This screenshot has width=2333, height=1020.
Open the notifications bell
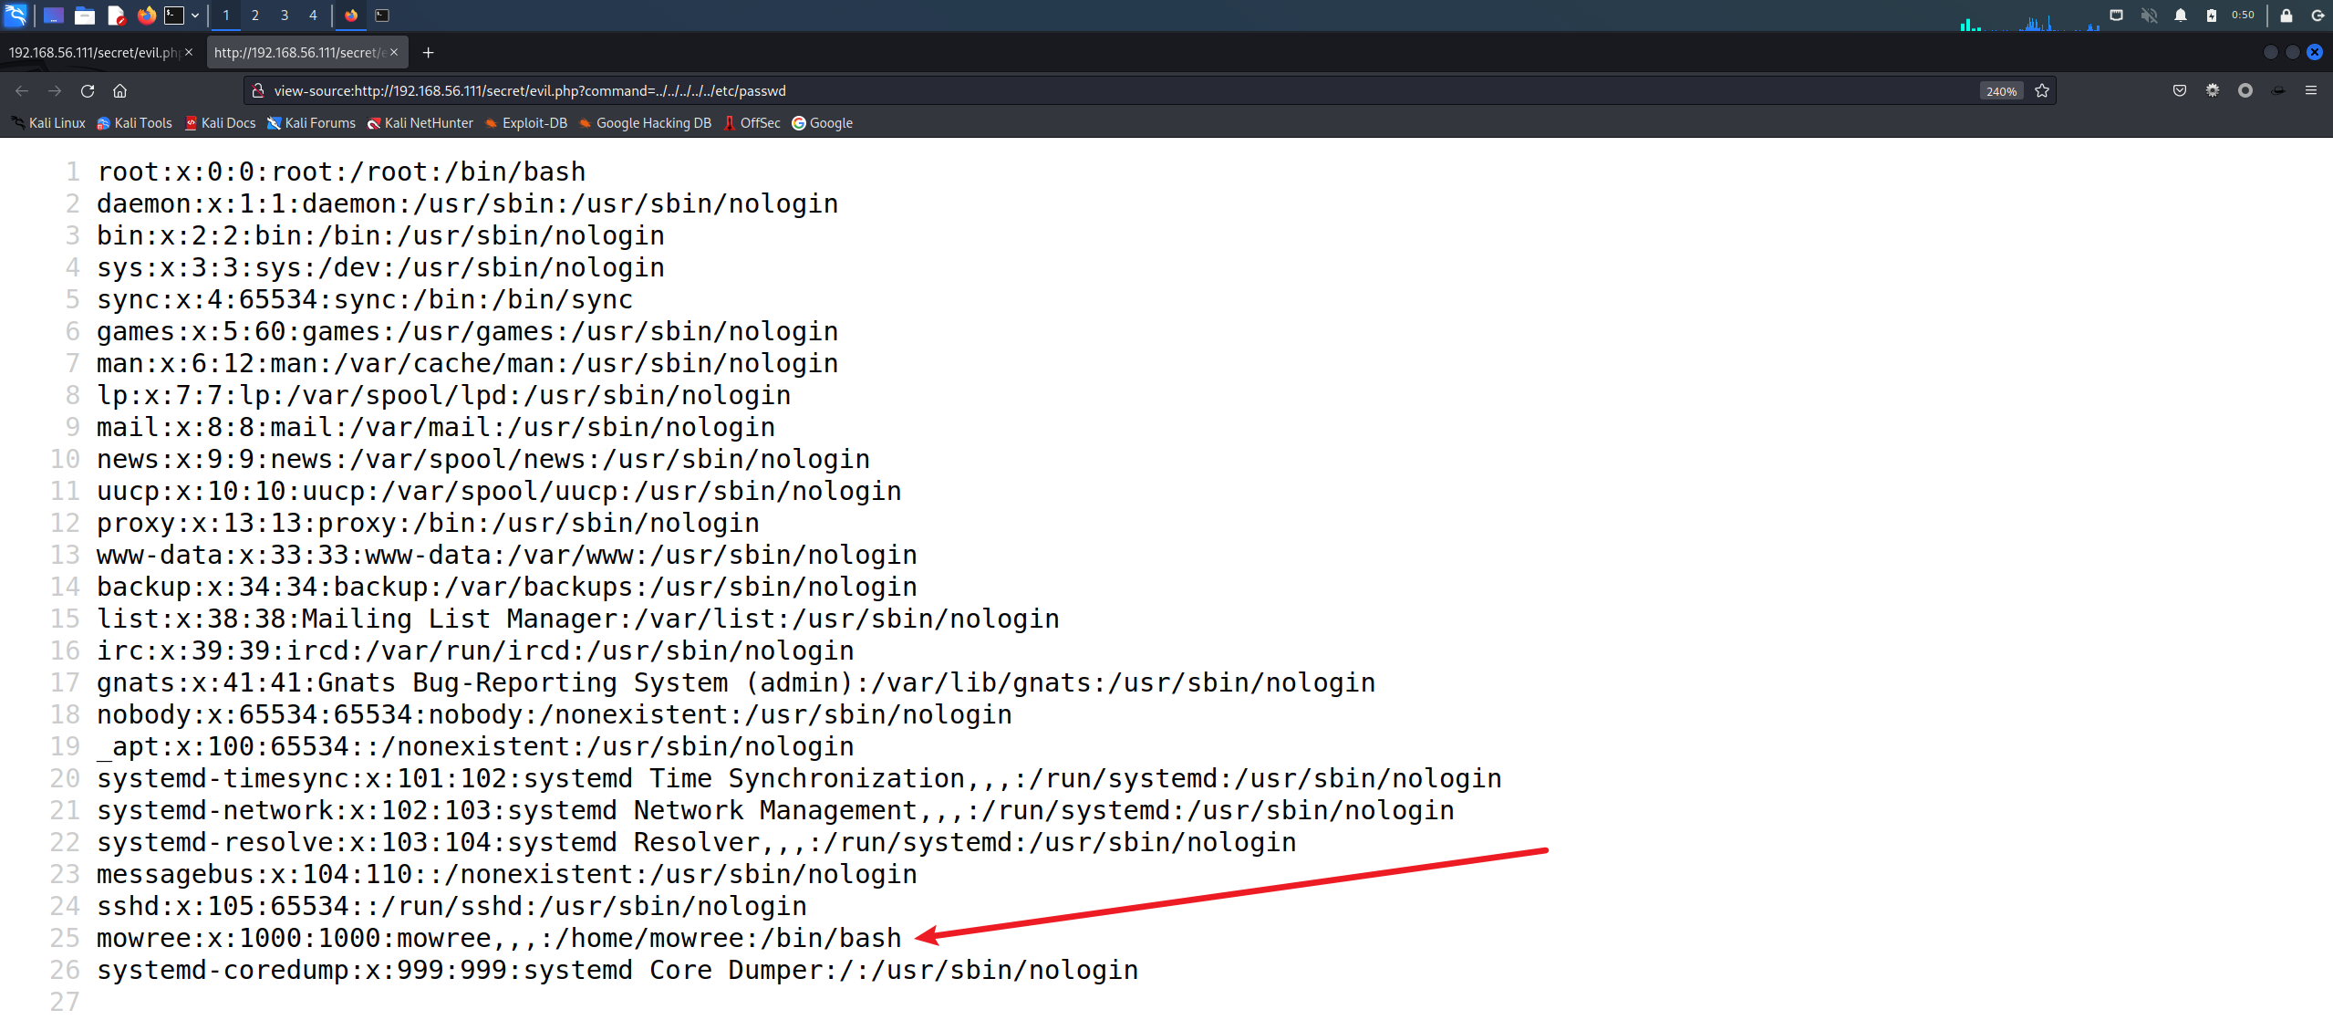pos(2181,15)
